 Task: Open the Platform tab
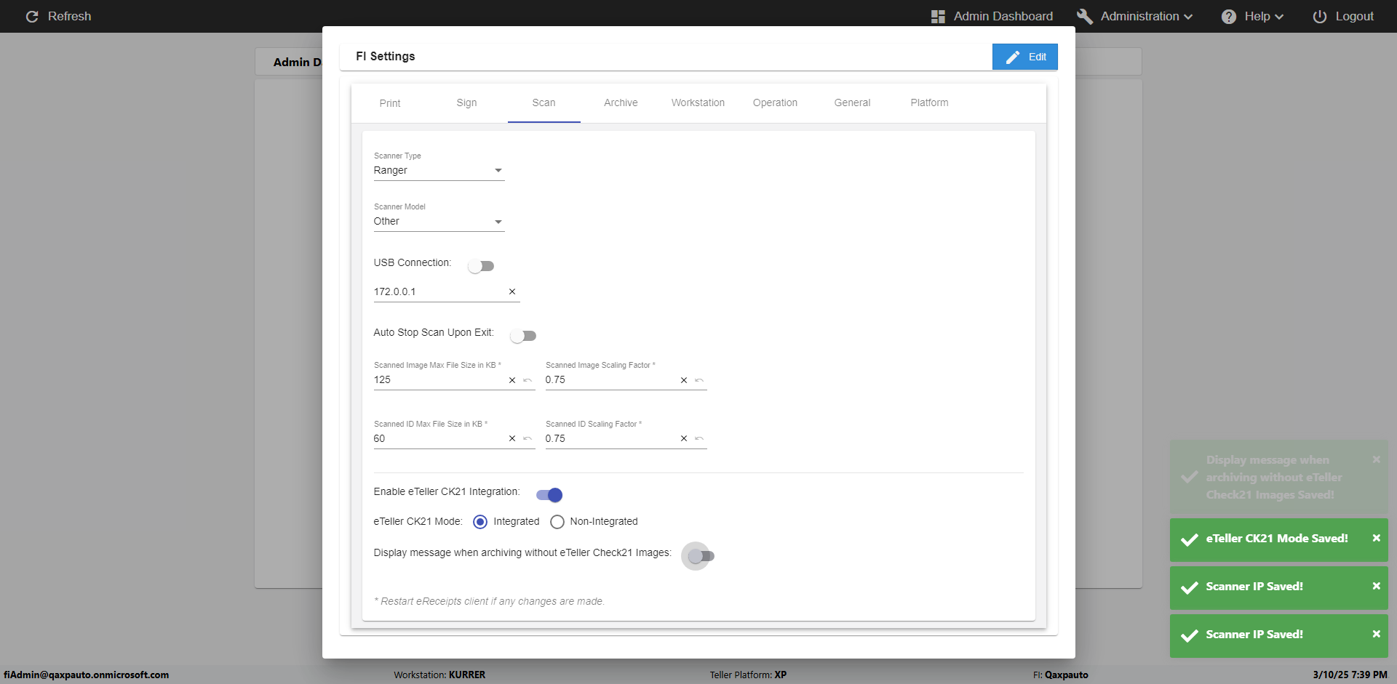coord(929,103)
